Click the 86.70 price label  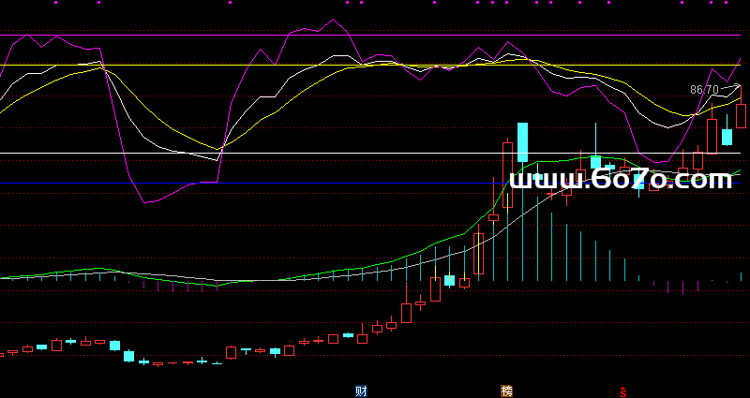pyautogui.click(x=704, y=90)
